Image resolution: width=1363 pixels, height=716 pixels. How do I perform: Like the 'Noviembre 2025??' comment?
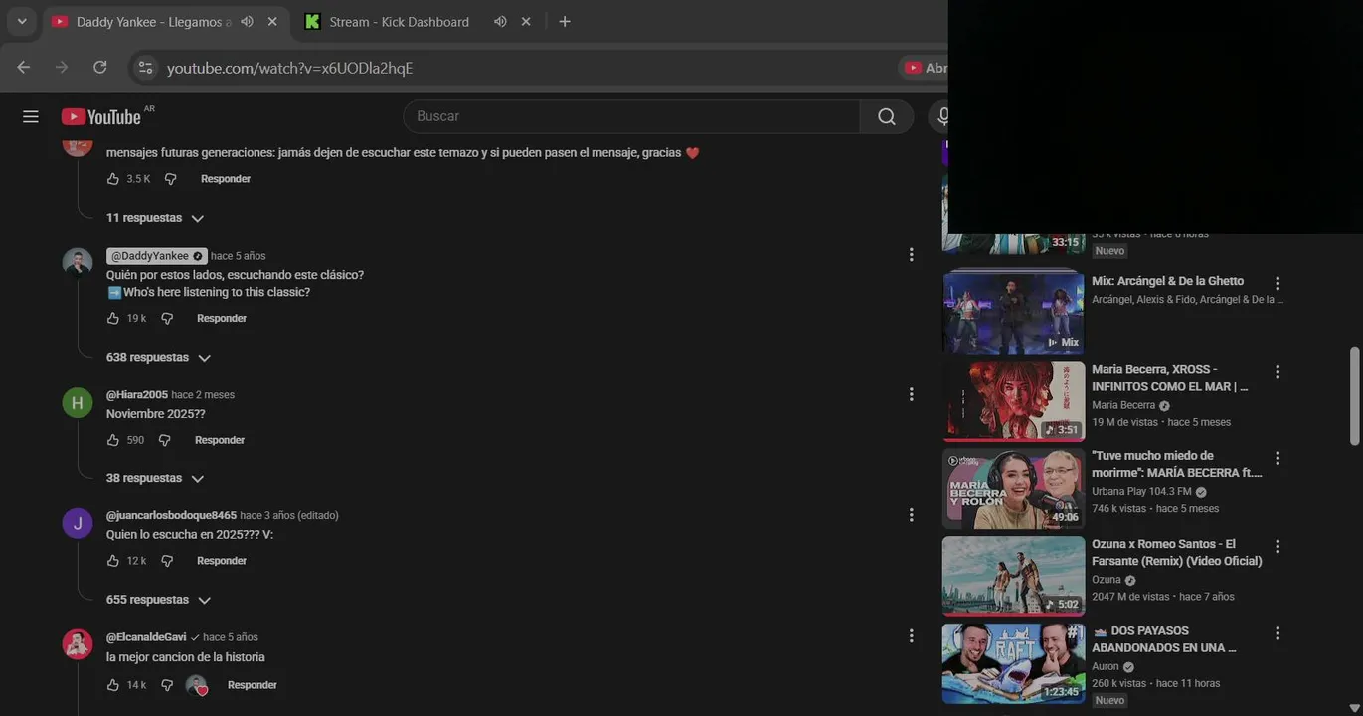click(112, 440)
